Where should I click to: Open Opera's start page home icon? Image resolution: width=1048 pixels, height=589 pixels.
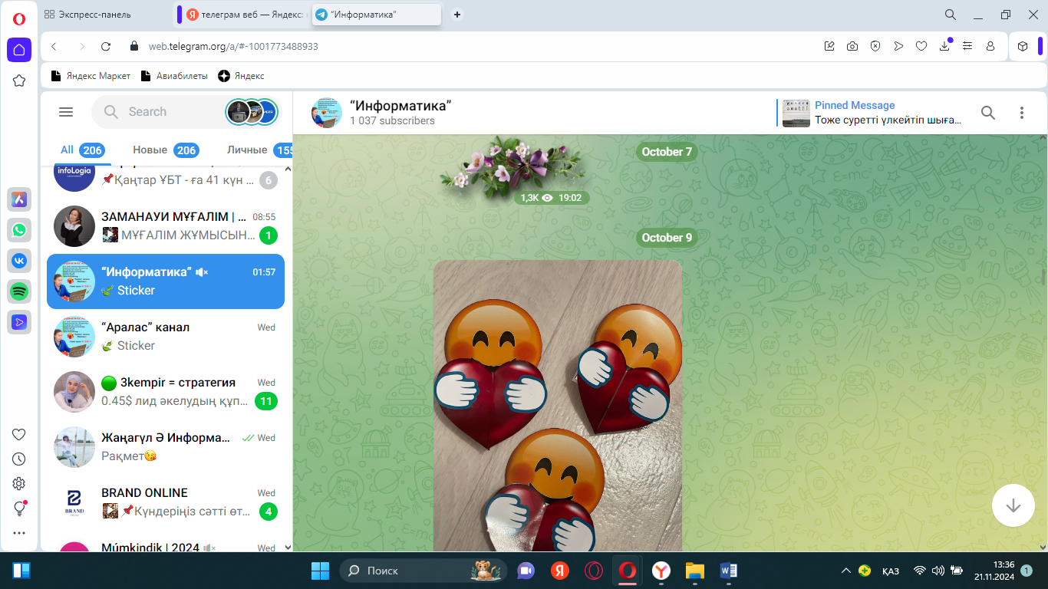(19, 50)
